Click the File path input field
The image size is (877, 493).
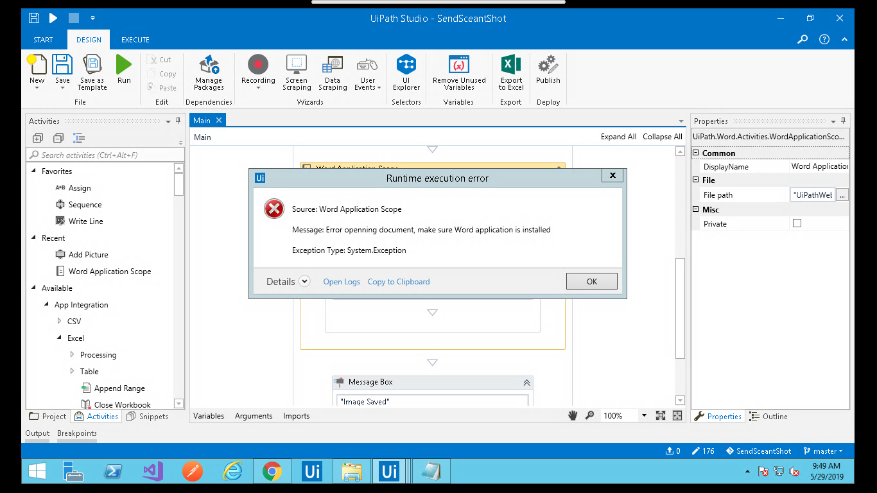[x=813, y=195]
